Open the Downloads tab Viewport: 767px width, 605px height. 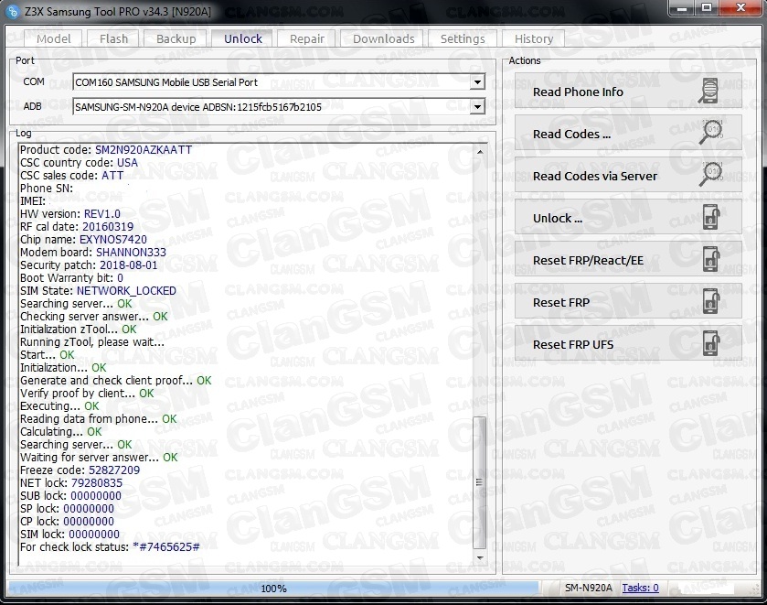click(x=384, y=38)
